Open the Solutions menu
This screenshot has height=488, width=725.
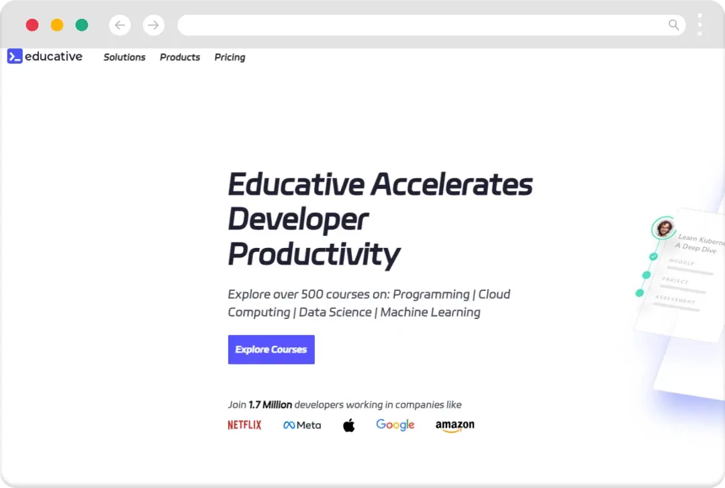point(124,57)
